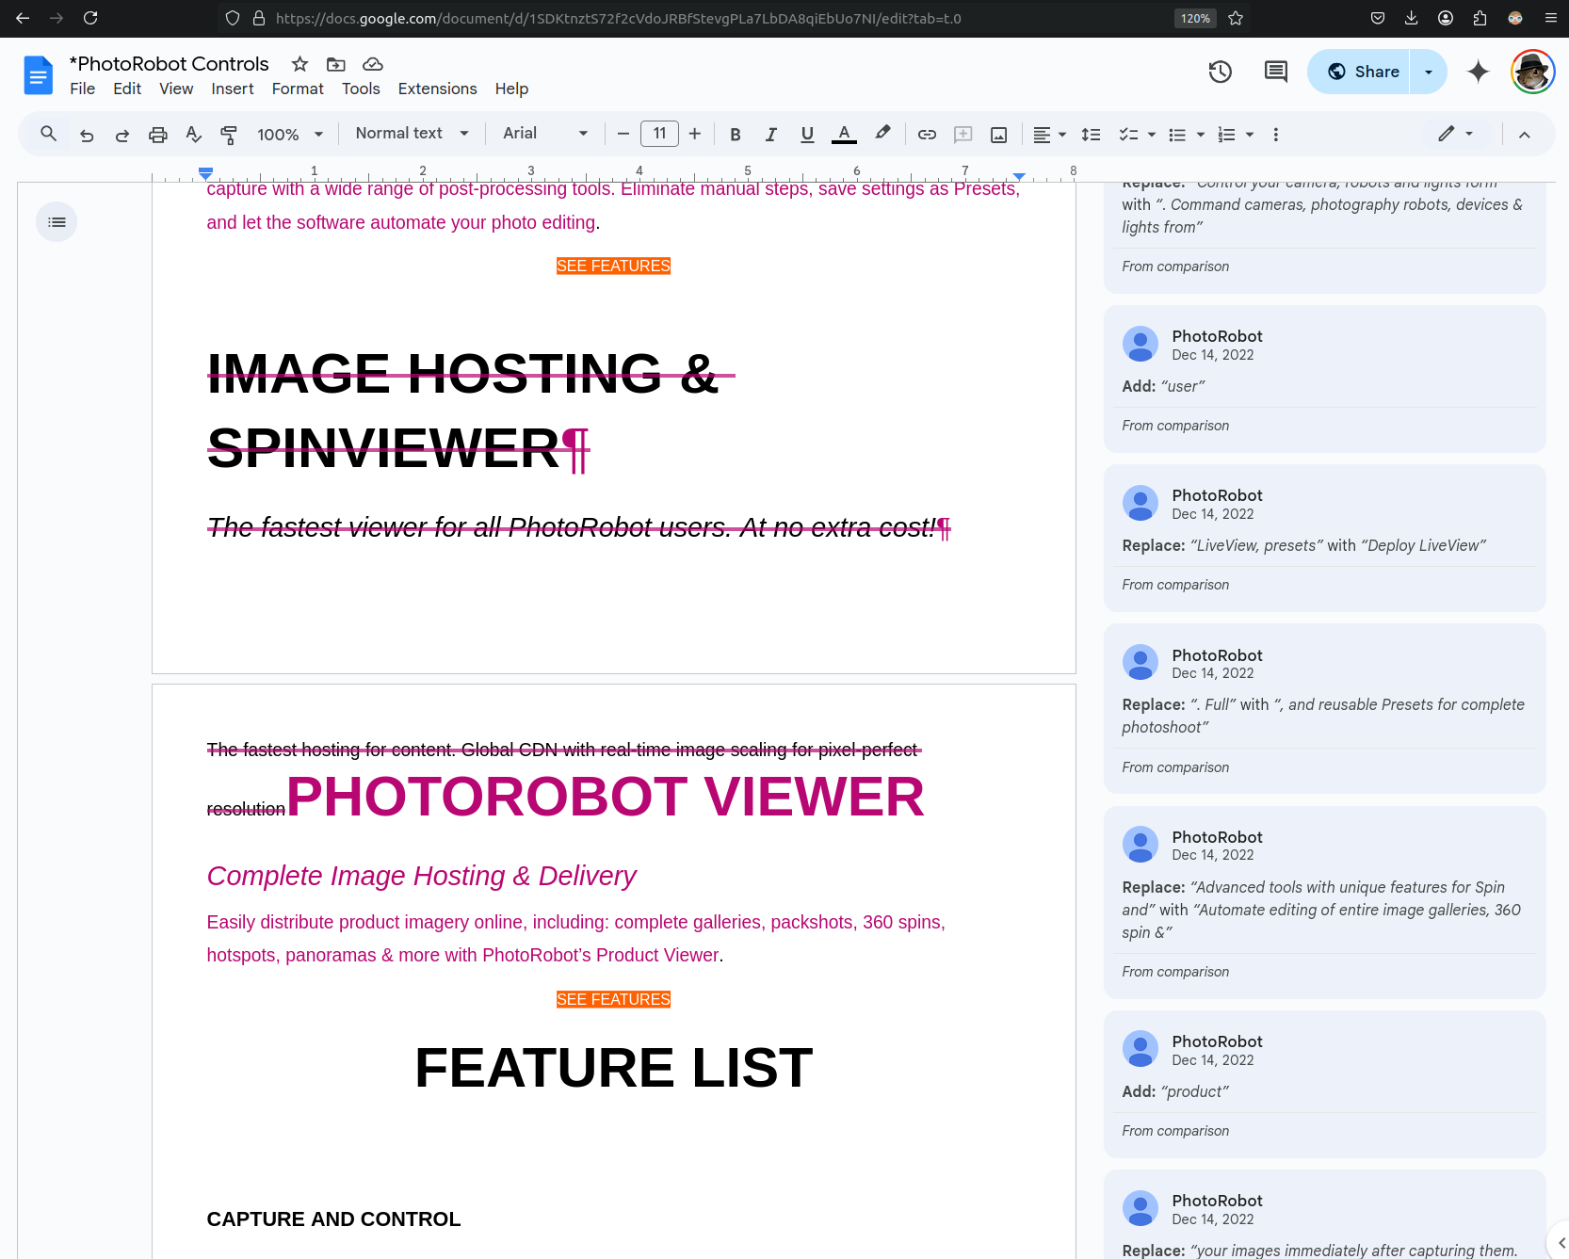Open the Tools menu
This screenshot has width=1569, height=1259.
(361, 89)
